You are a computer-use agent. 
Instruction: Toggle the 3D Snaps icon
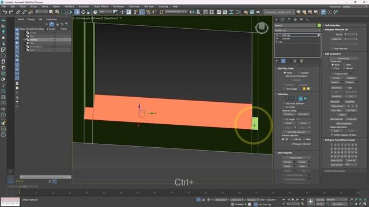(x=136, y=12)
